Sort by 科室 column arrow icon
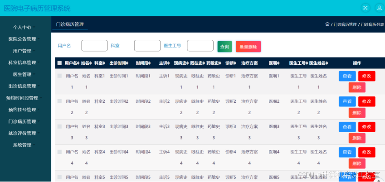Image resolution: width=385 pixels, height=182 pixels. (x=103, y=63)
